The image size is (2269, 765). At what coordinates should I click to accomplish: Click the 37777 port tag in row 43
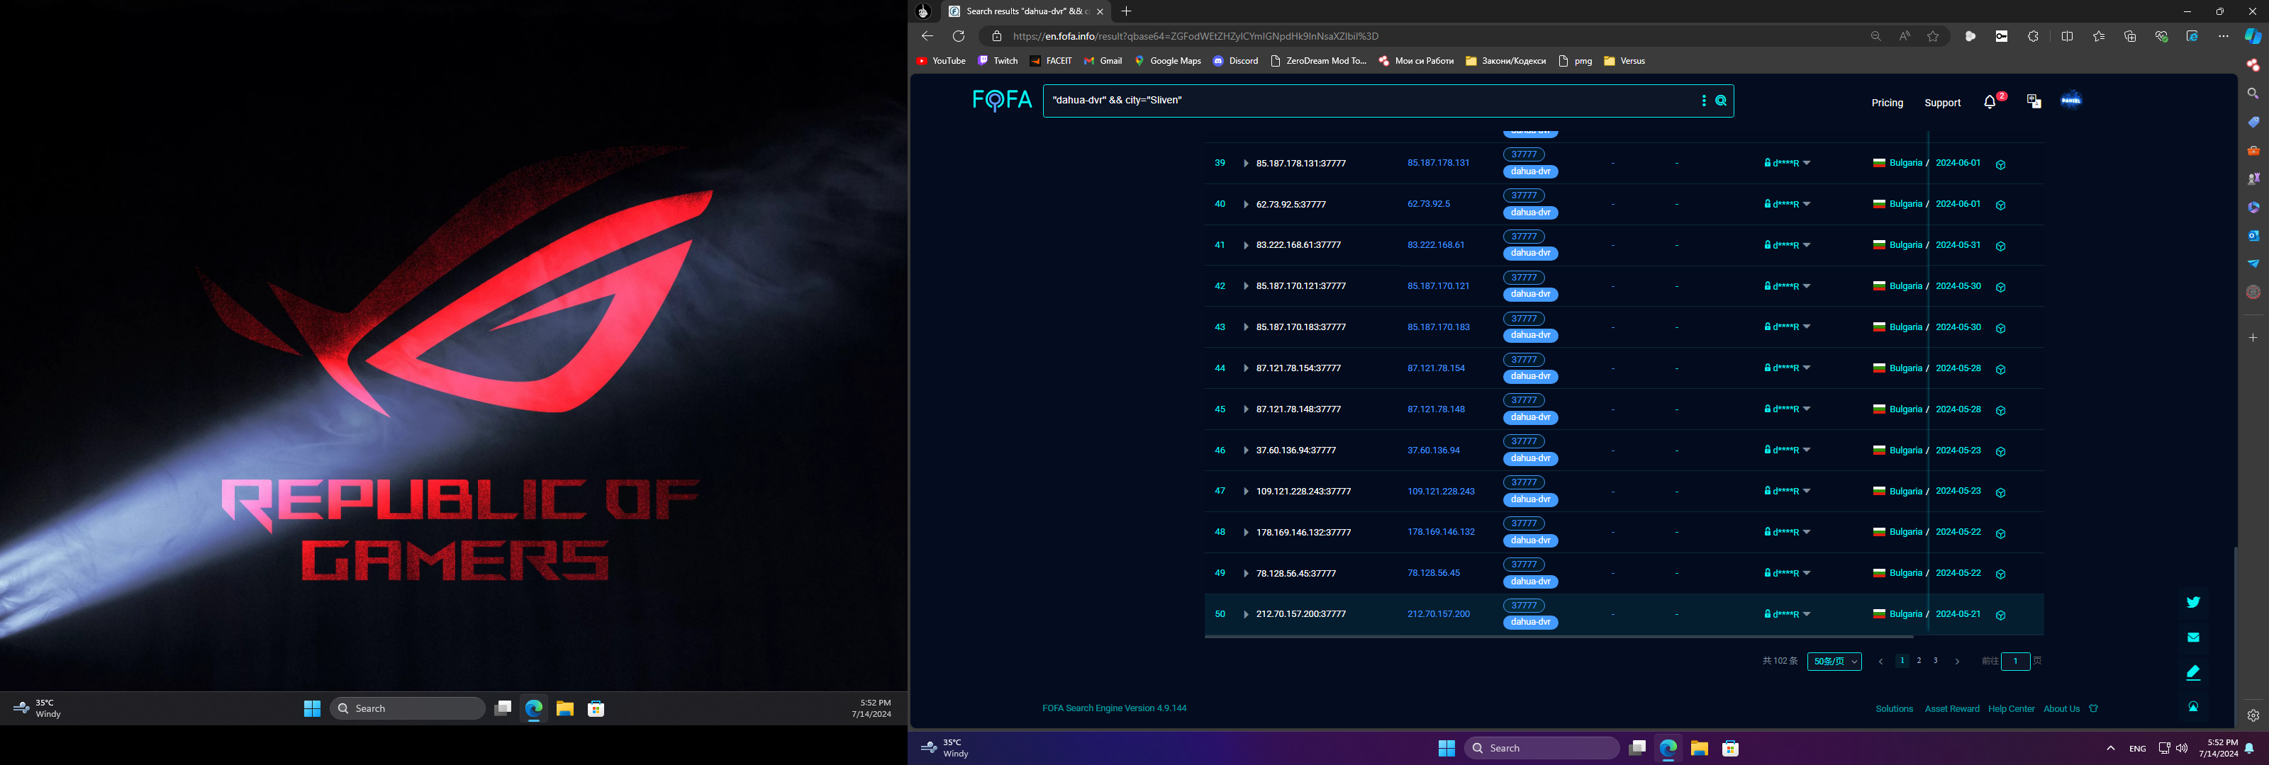[1524, 319]
